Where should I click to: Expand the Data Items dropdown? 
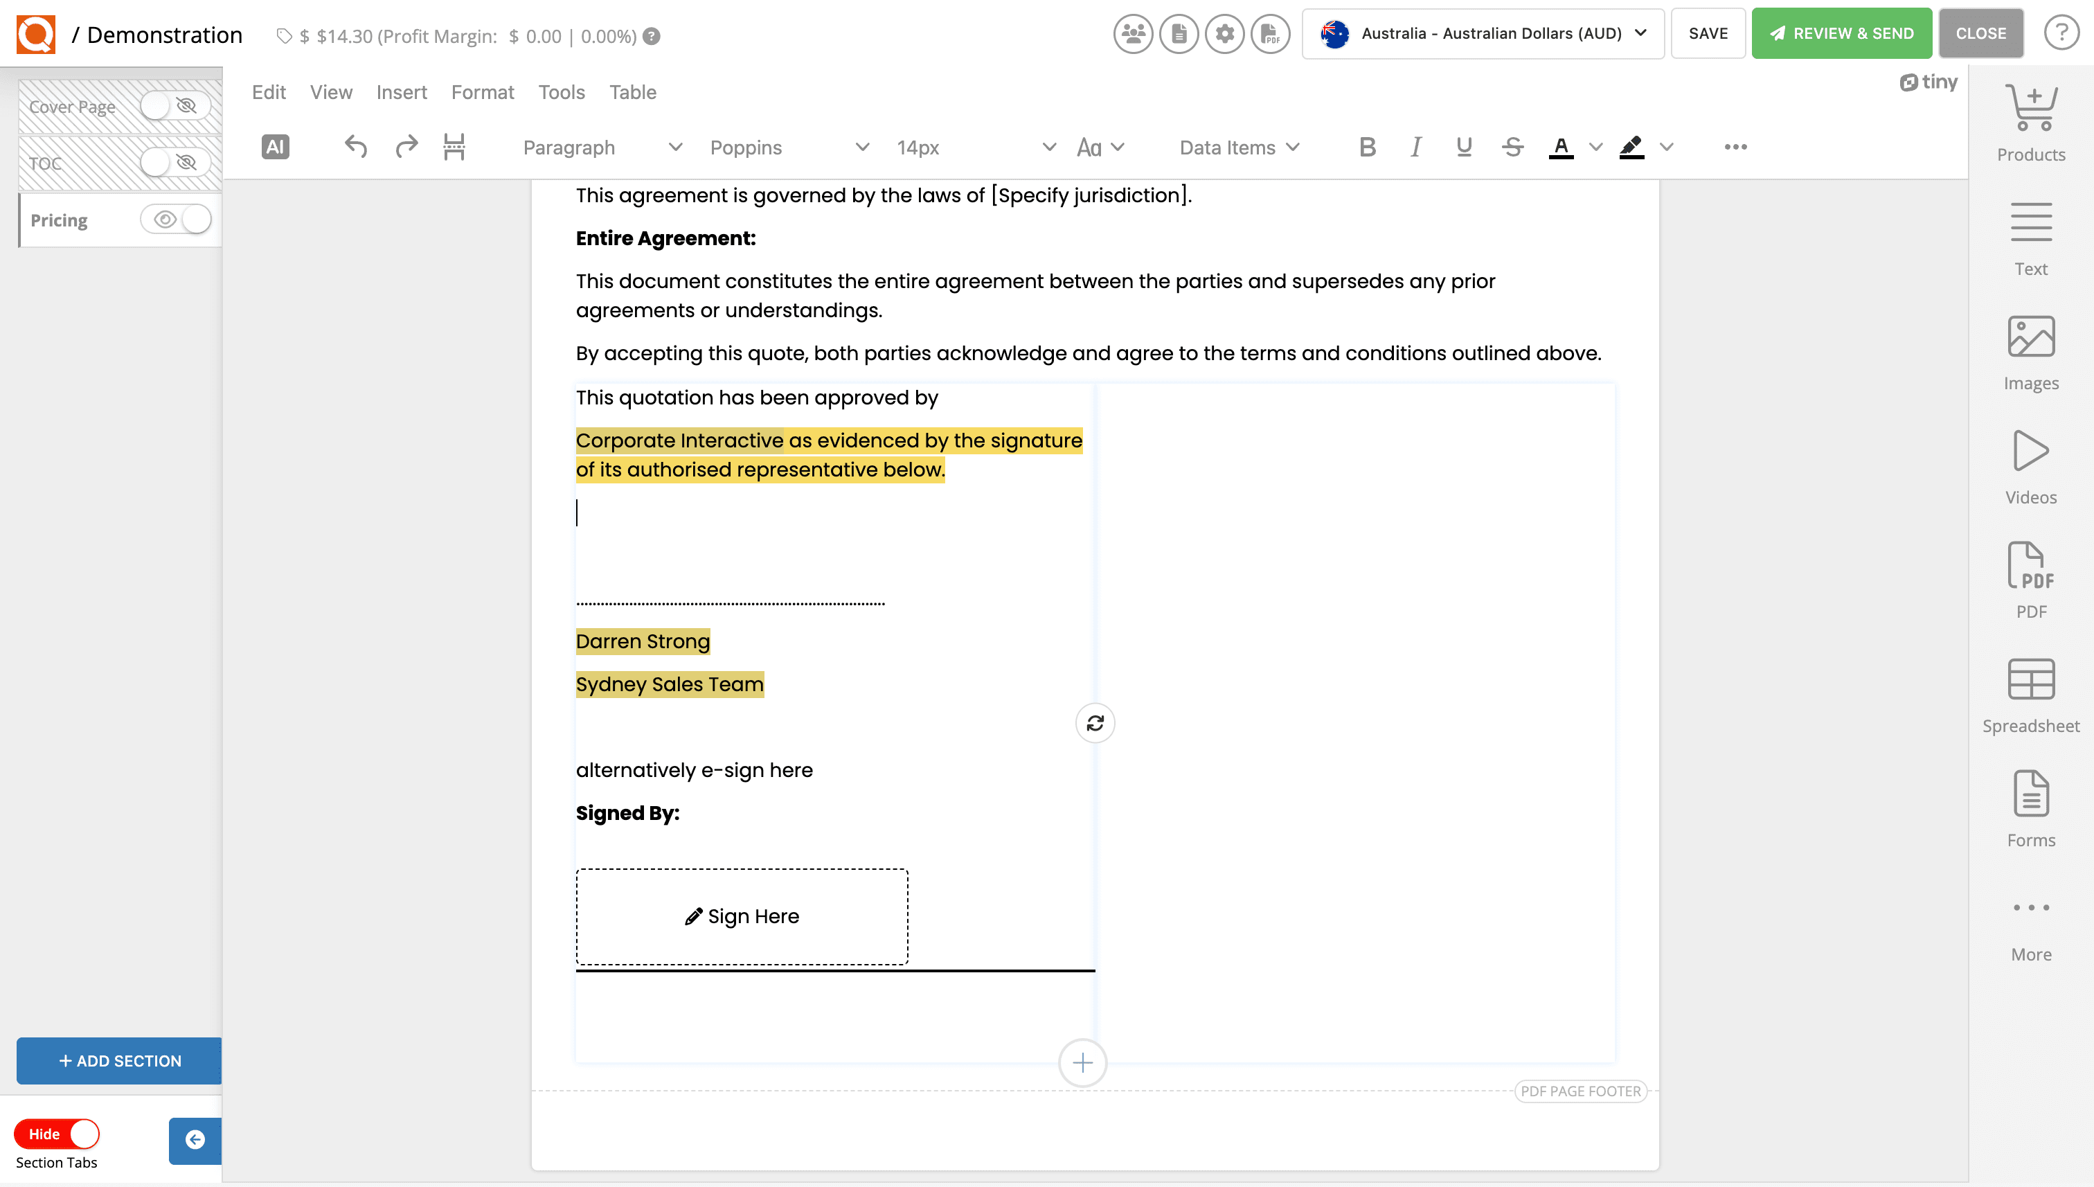[1238, 148]
